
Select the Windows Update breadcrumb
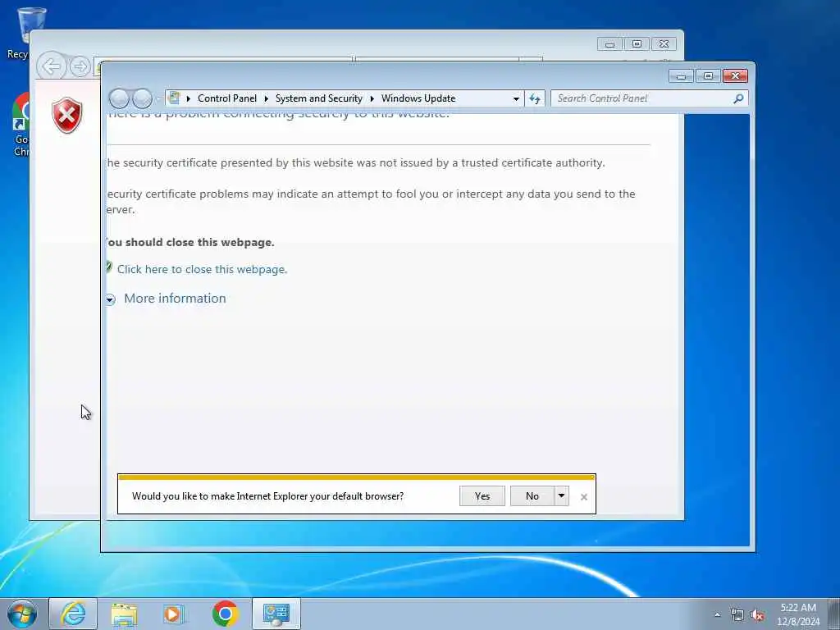(418, 98)
